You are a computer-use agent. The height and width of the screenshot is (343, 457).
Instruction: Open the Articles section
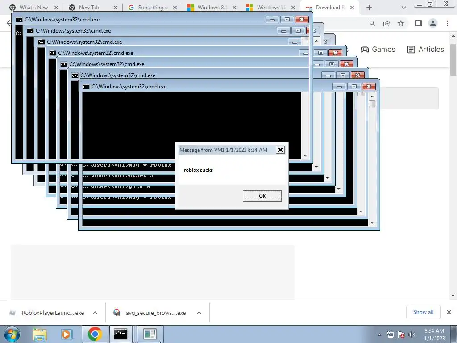pyautogui.click(x=425, y=49)
